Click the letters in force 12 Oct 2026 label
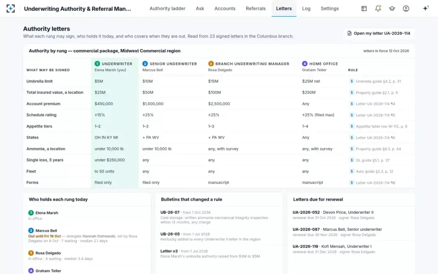Viewport: 438px width, 274px height. (386, 51)
